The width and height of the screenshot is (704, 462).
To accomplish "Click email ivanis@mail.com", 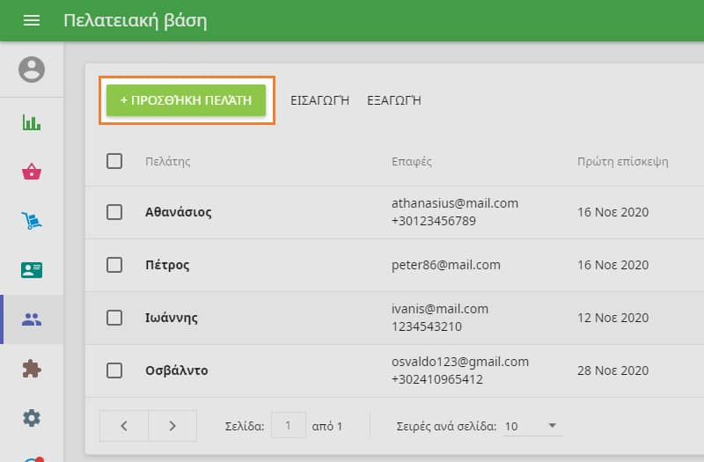I will click(x=440, y=309).
